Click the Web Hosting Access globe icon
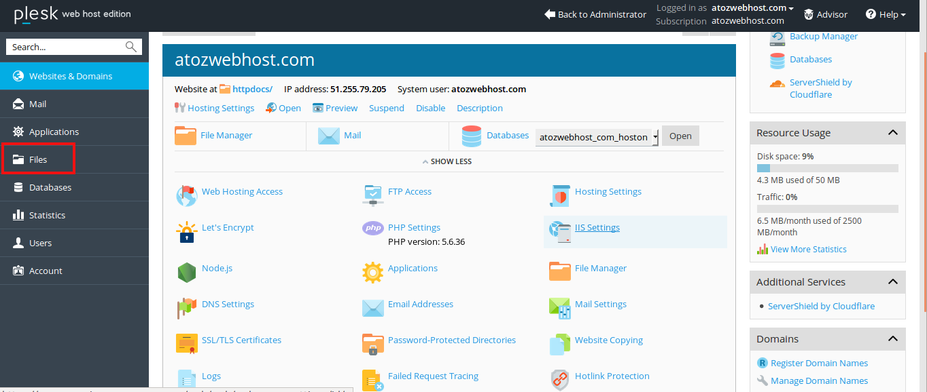The image size is (927, 392). [186, 195]
